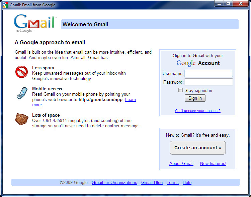Open Learn more mobile access link
The image size is (251, 197).
[x=131, y=99]
